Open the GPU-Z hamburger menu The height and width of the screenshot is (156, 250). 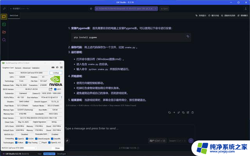[61, 67]
